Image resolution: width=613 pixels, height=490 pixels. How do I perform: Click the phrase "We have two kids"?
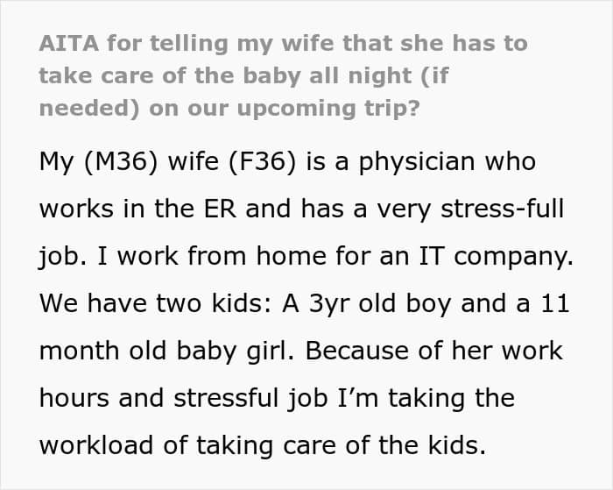150,303
